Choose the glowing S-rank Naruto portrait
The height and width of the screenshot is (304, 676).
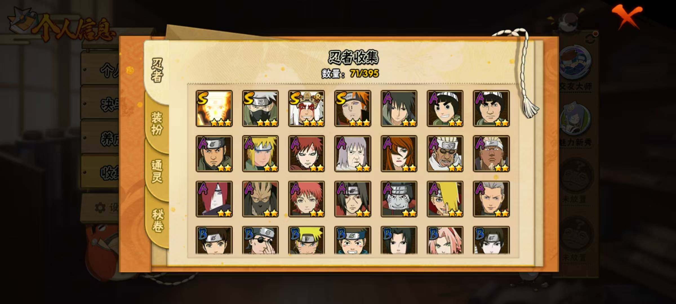pos(214,108)
